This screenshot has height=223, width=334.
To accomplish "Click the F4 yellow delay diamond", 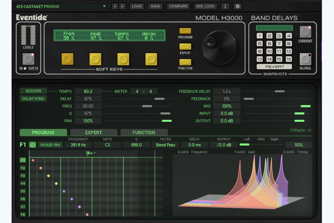I will coord(56,183).
